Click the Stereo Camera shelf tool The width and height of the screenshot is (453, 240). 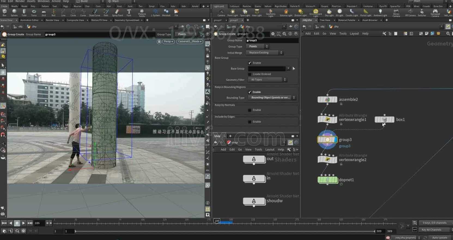[x=396, y=13]
